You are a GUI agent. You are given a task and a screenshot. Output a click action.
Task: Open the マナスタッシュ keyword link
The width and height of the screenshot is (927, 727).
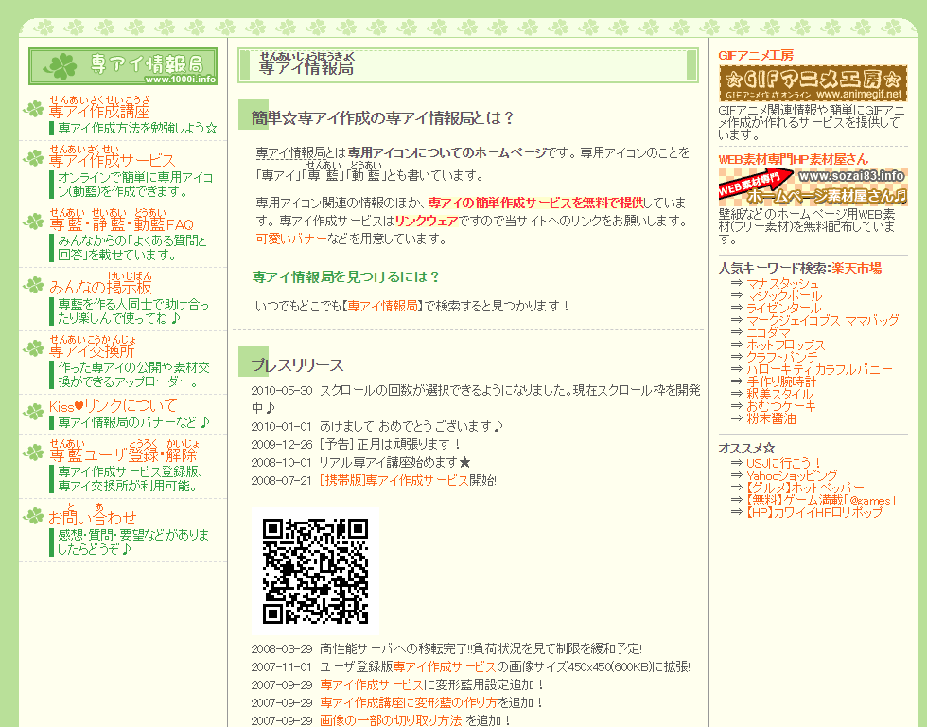[x=782, y=283]
